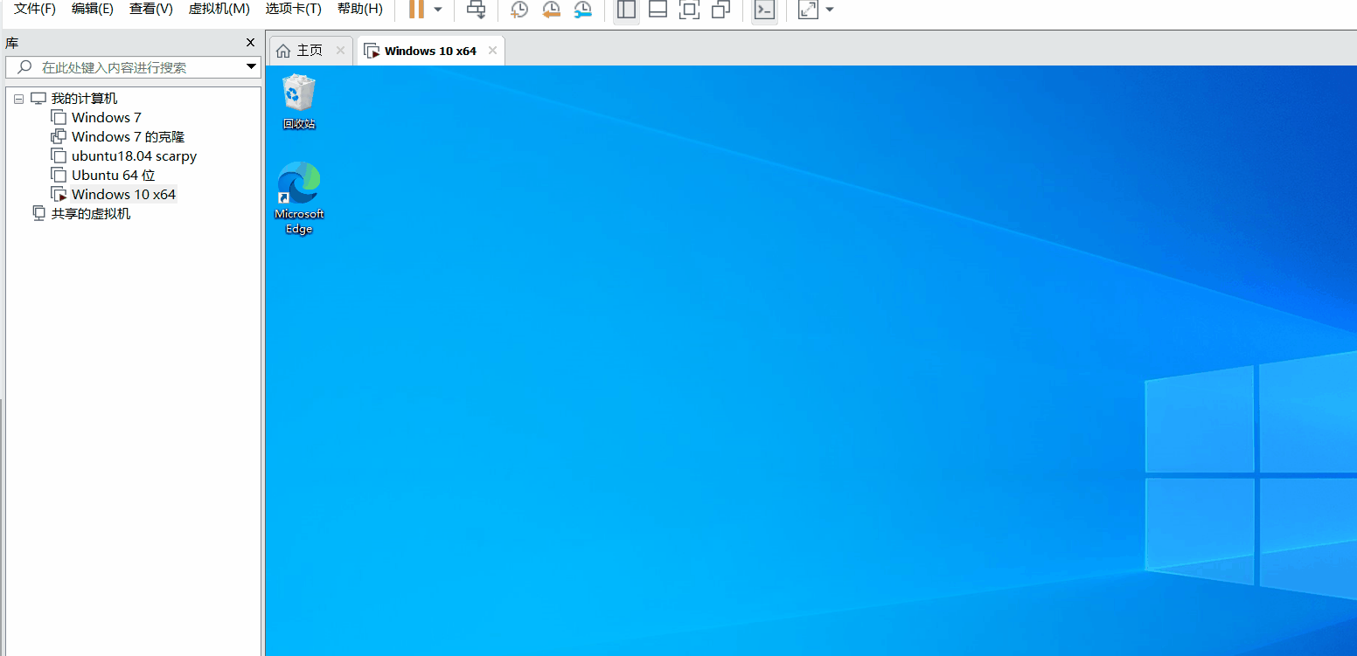Open the 帮助(H) menu

360,9
